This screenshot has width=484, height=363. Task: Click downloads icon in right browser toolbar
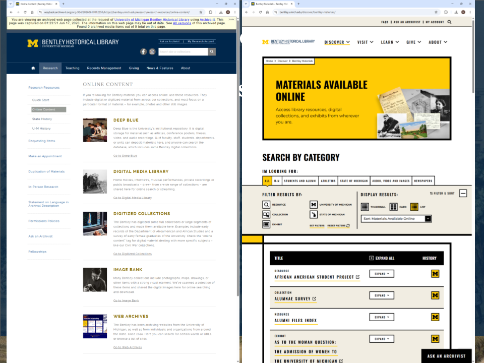[456, 12]
